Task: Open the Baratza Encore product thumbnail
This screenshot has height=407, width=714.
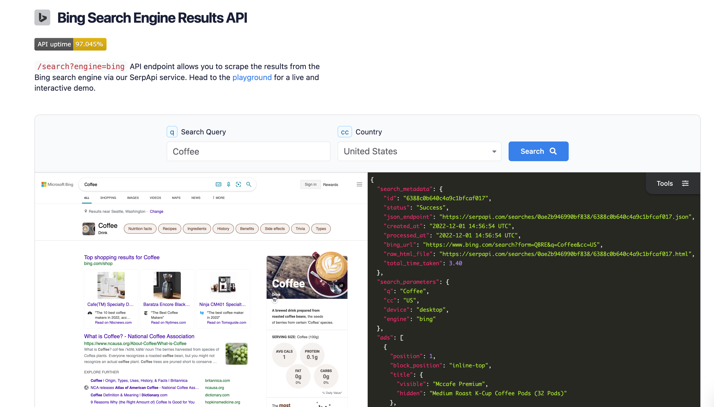Action: (x=167, y=285)
